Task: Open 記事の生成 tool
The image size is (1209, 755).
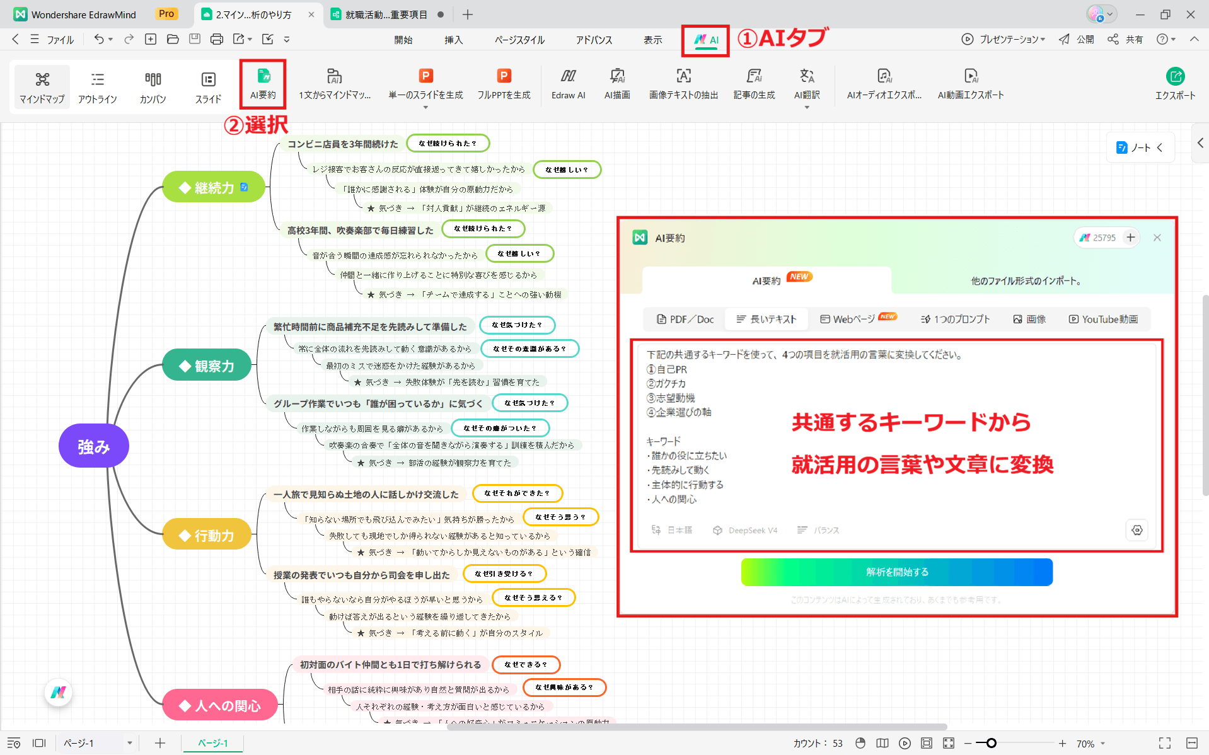Action: tap(754, 84)
